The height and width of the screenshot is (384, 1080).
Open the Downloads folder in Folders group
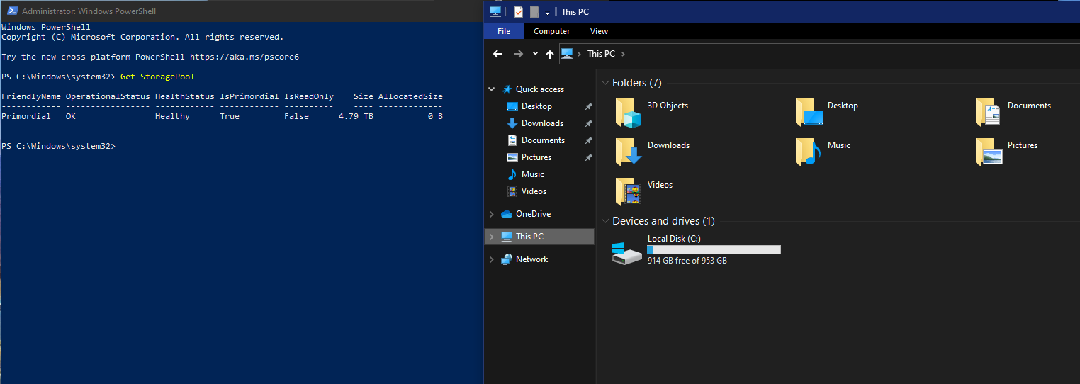click(628, 152)
